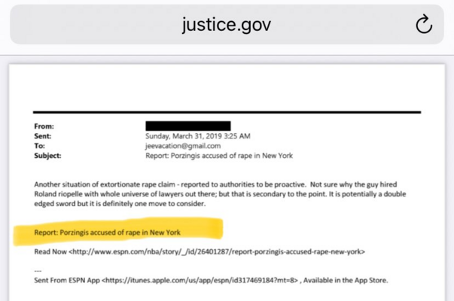Click the "Sent:" field label
This screenshot has height=301, width=454.
(x=44, y=136)
